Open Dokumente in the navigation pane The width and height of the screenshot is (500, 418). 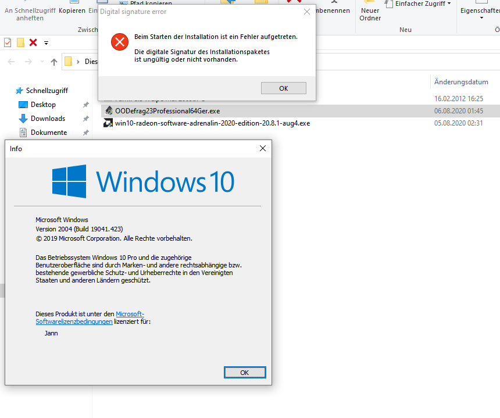click(x=49, y=133)
